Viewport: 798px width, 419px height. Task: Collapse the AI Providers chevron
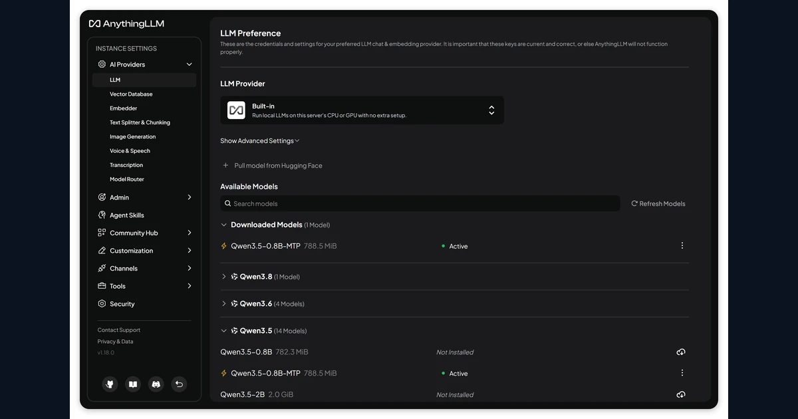[x=190, y=65]
